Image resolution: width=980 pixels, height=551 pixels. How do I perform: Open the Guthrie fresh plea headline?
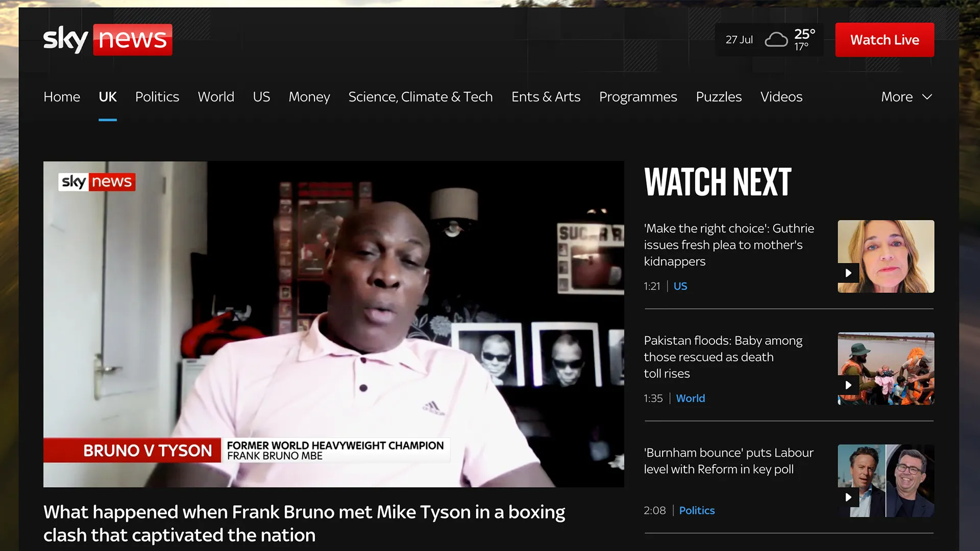(x=729, y=245)
